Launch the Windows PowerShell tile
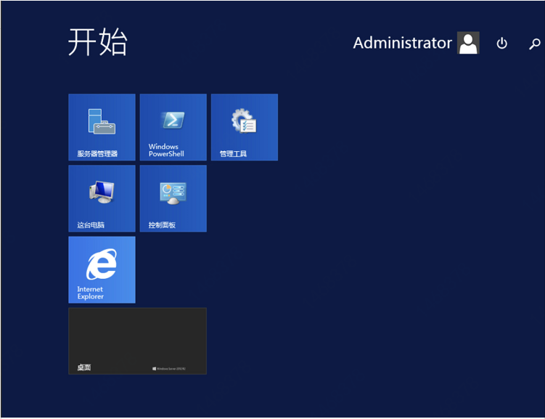The width and height of the screenshot is (545, 419). 173,127
